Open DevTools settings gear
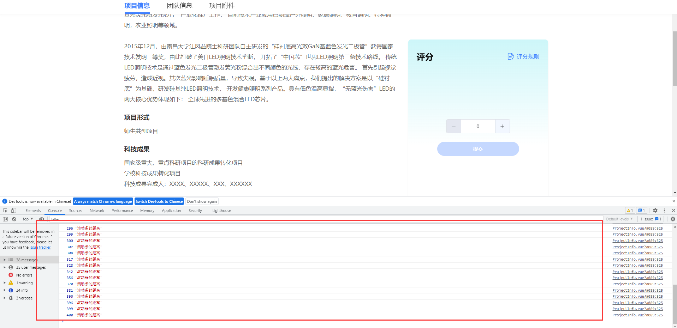This screenshot has height=328, width=677. pyautogui.click(x=655, y=211)
